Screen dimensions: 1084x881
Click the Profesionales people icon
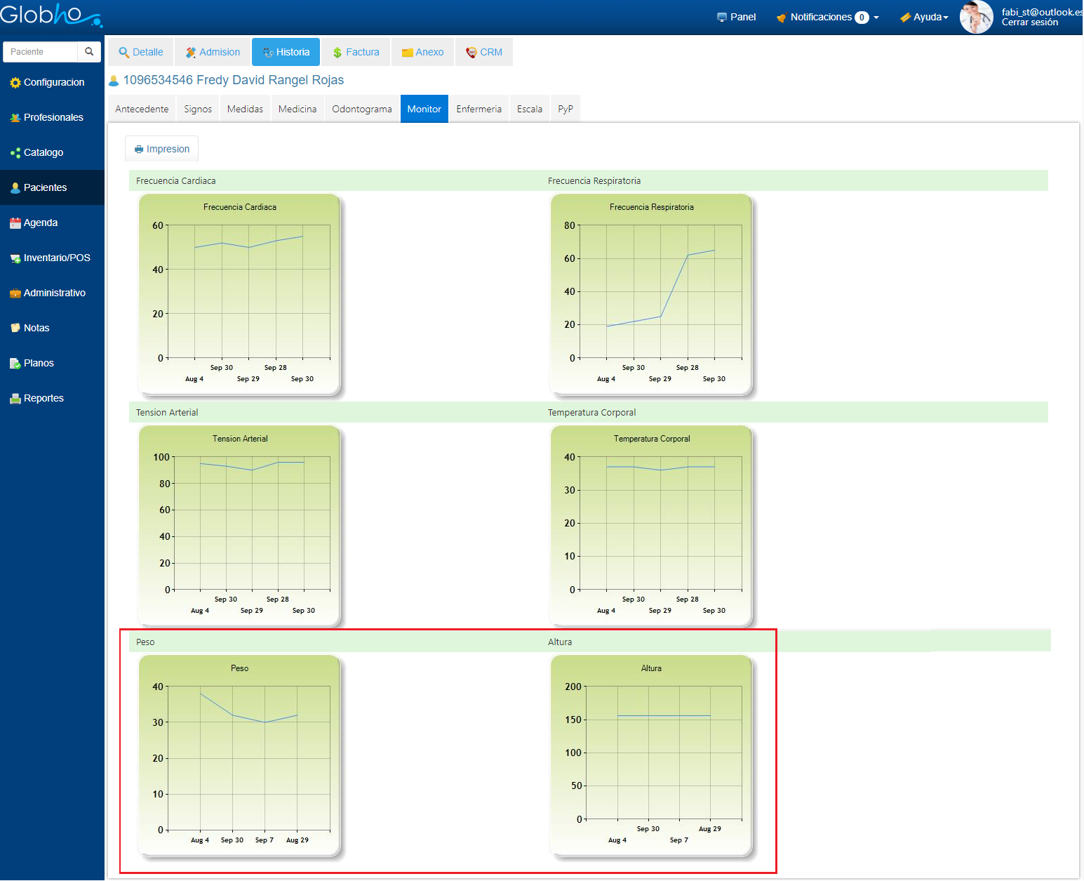[15, 118]
